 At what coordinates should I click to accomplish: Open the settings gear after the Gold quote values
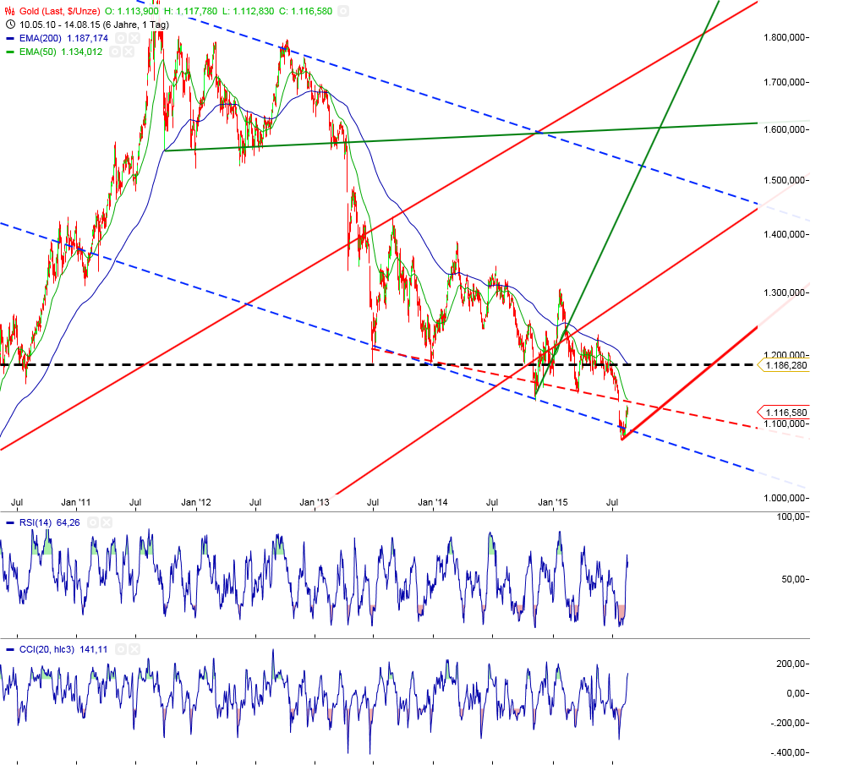coord(343,12)
